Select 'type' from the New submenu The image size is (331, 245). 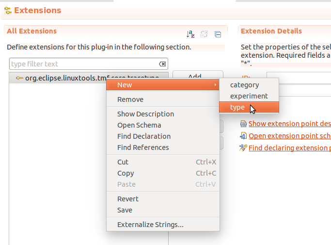237,107
